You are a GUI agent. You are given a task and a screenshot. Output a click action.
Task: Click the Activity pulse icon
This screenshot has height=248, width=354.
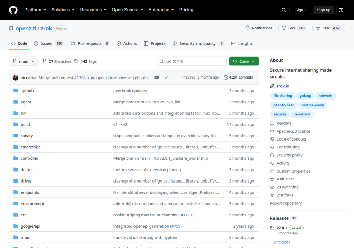tap(272, 163)
